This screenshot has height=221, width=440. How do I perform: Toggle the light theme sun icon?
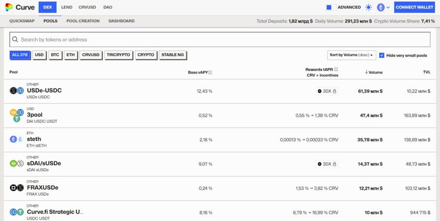pyautogui.click(x=369, y=7)
